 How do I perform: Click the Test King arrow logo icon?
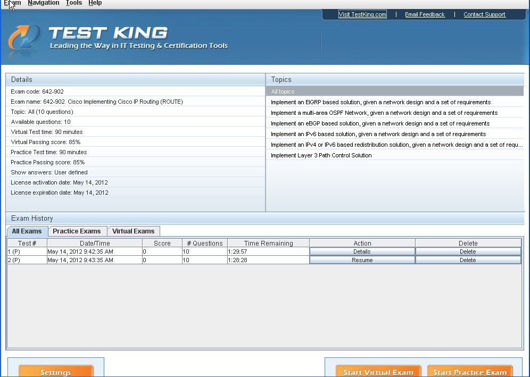click(24, 38)
